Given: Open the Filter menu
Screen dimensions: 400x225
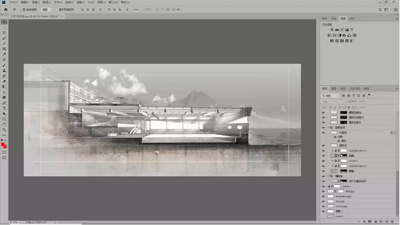Looking at the screenshot, I should point(81,2).
